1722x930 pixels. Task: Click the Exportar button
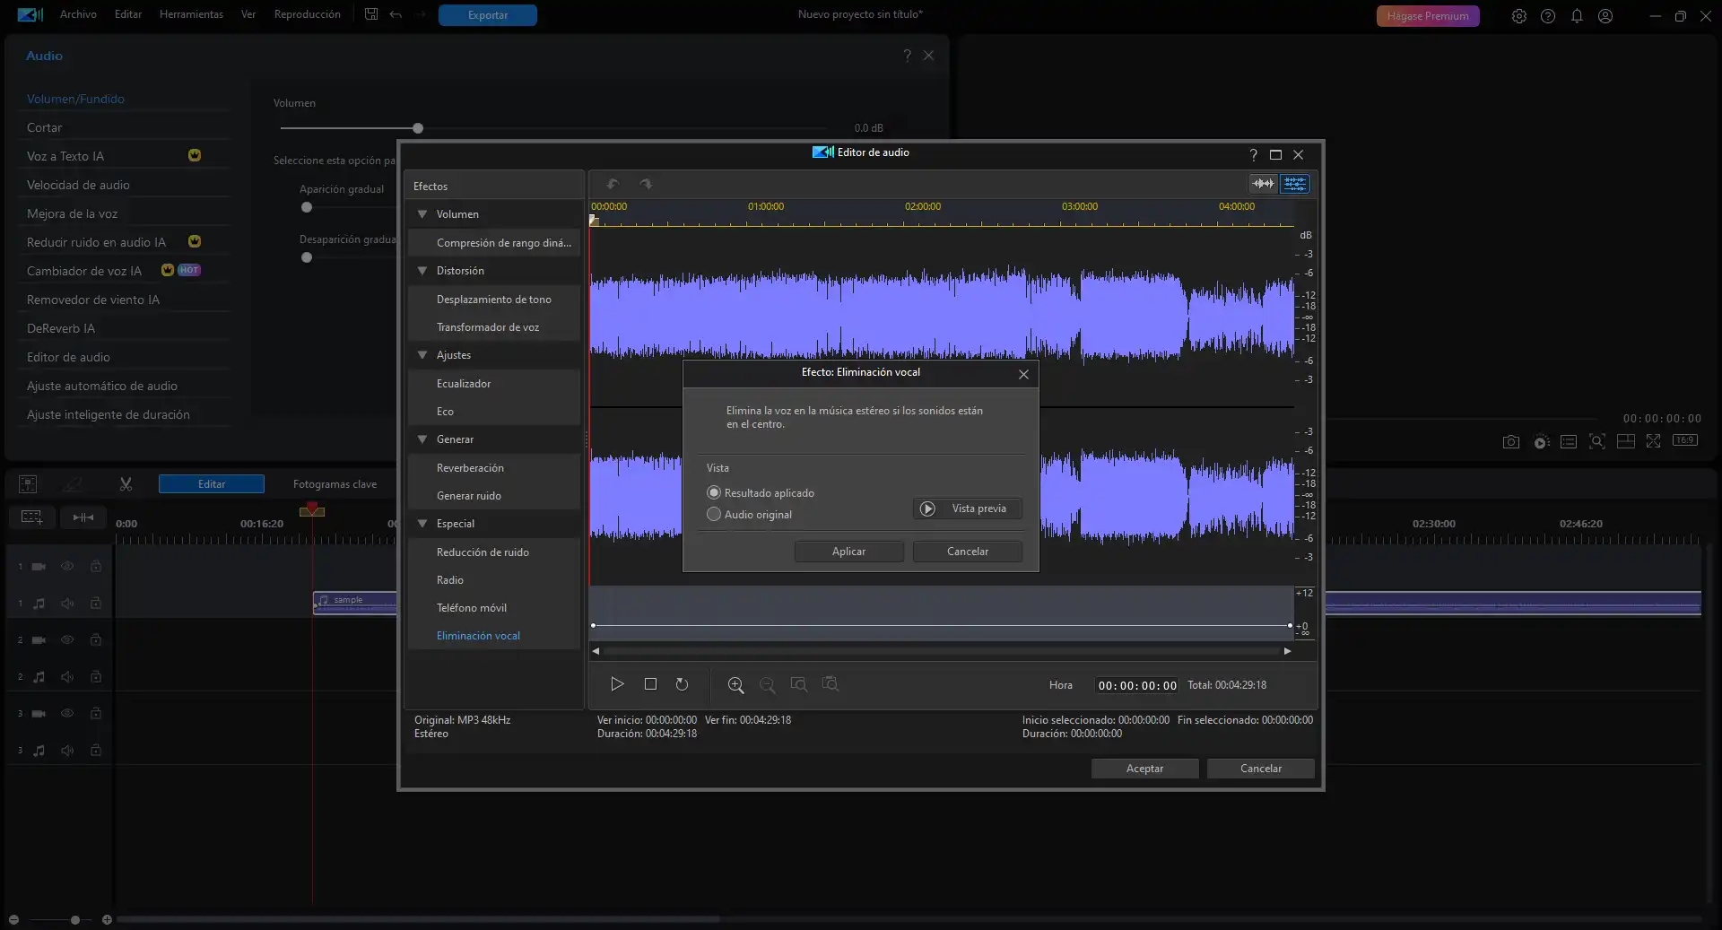point(487,15)
